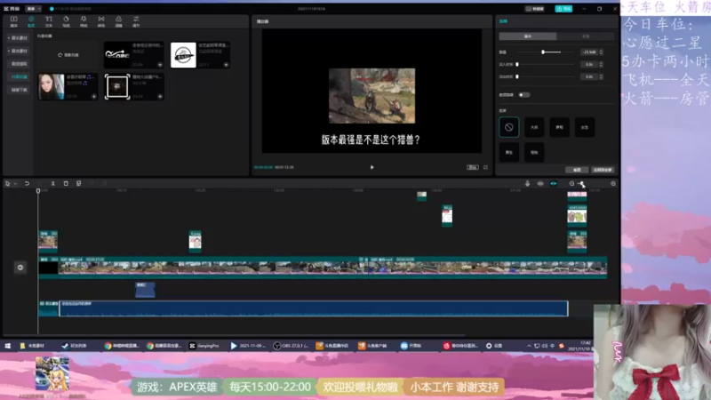The image size is (711, 400).
Task: Open the Filters tab icon
Action: 118,20
